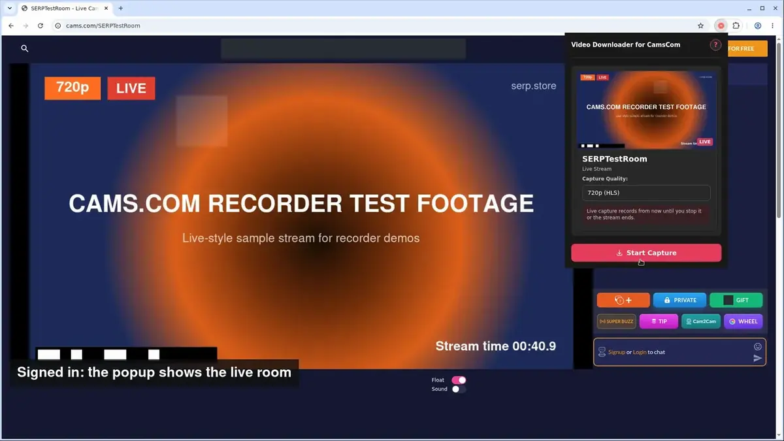Click the PRIVATE button
Image resolution: width=784 pixels, height=441 pixels.
679,300
